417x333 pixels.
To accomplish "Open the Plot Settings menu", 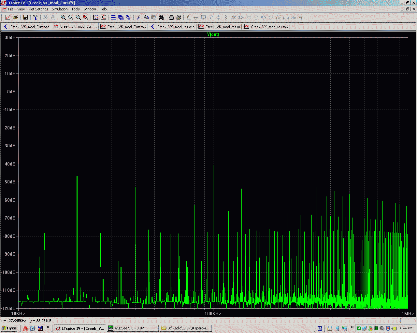I will 38,9.
